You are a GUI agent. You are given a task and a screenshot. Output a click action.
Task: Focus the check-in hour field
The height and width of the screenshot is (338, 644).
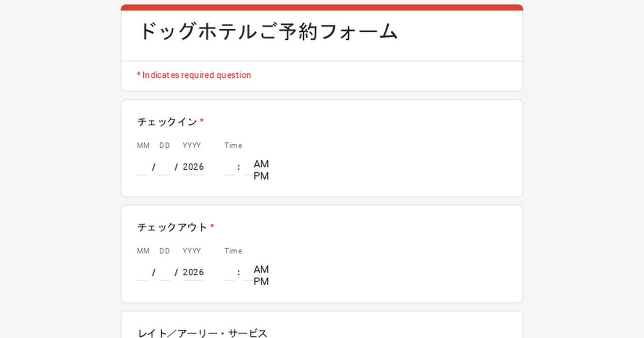coord(230,167)
